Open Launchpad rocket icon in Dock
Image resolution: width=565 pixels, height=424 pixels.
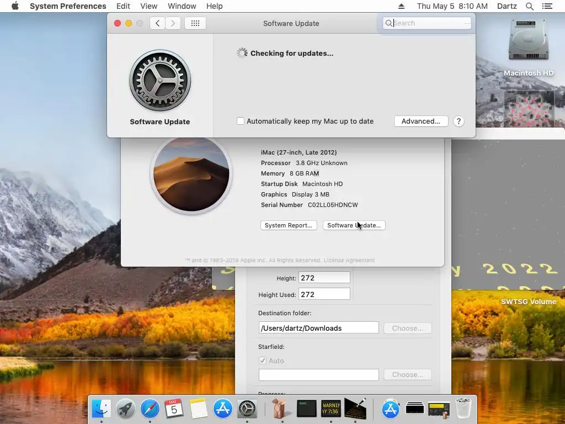coord(125,409)
